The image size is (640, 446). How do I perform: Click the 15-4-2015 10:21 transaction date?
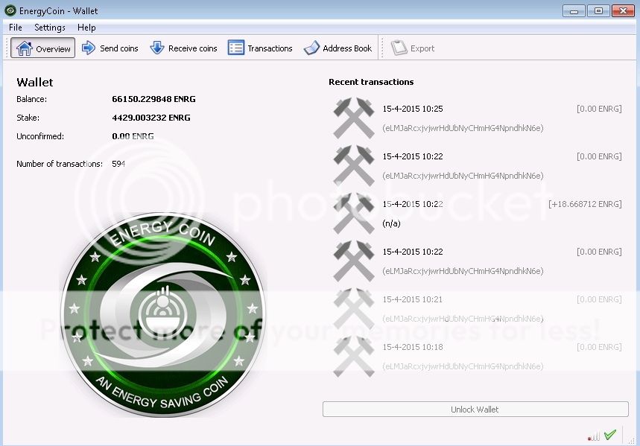412,299
